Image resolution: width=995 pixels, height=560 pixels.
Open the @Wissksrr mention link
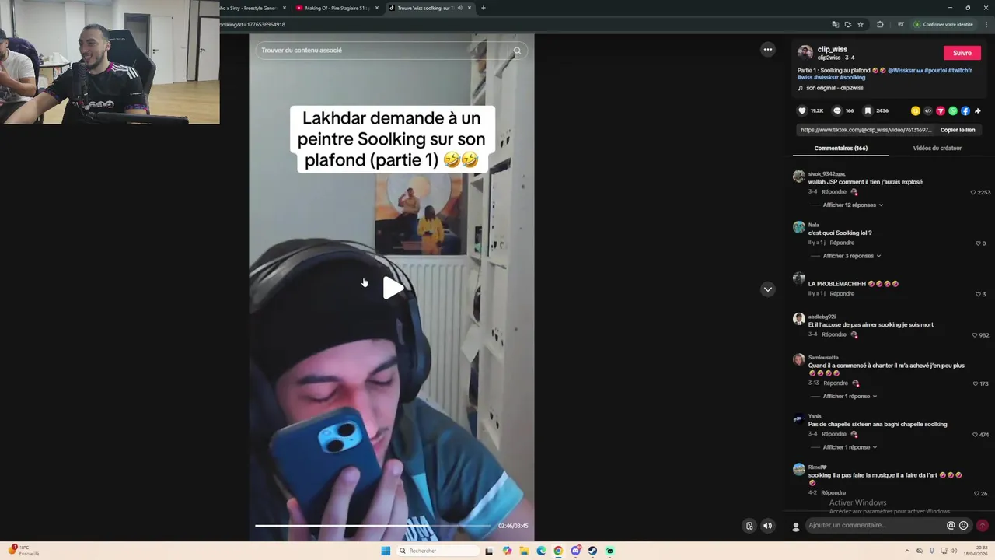905,71
